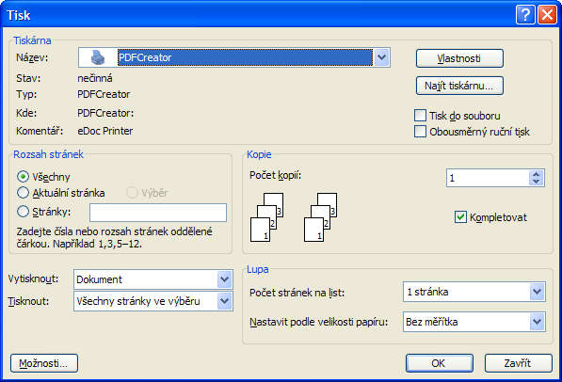Increase number of copies with up arrow
The height and width of the screenshot is (382, 562).
click(537, 174)
